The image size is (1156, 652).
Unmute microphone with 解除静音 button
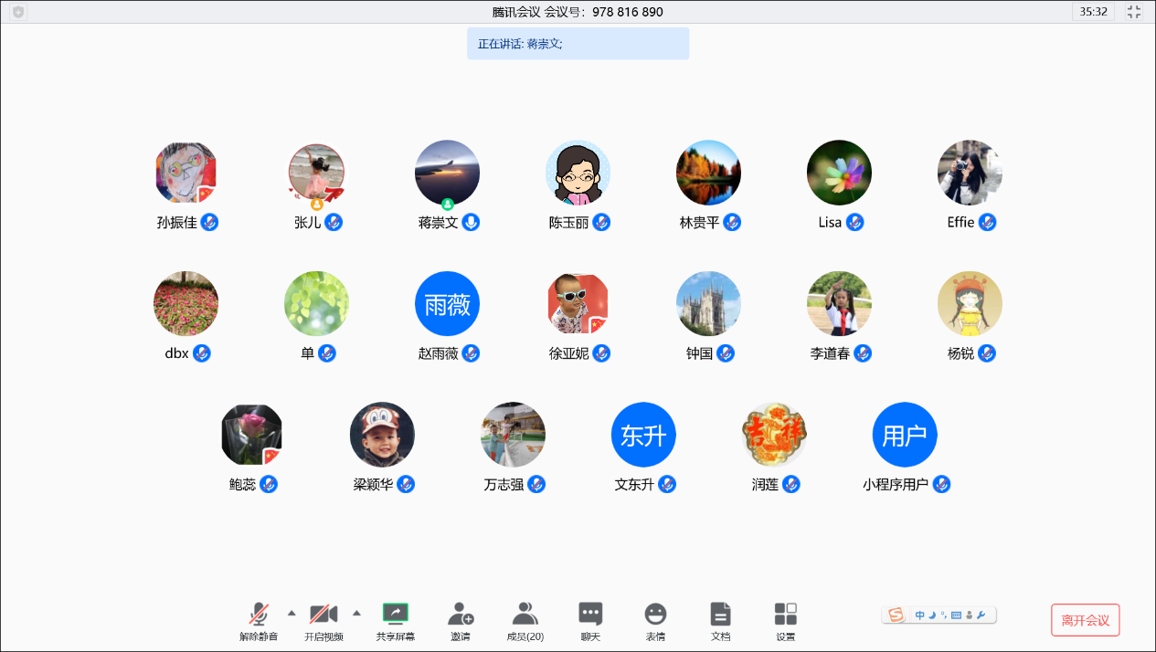259,621
